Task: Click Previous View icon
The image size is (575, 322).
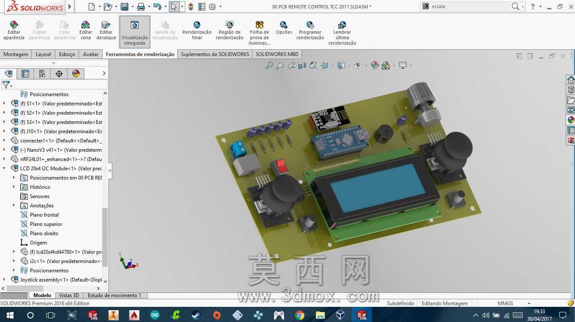Action: click(291, 65)
